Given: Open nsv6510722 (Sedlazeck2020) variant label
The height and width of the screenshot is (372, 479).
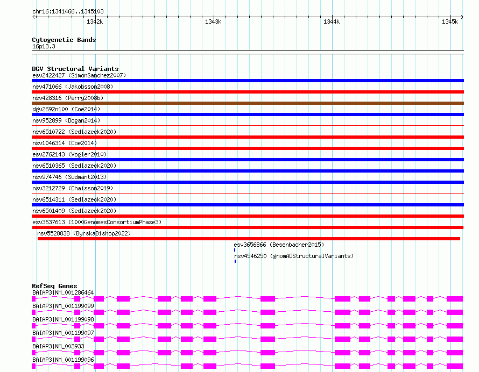Looking at the screenshot, I should (74, 132).
